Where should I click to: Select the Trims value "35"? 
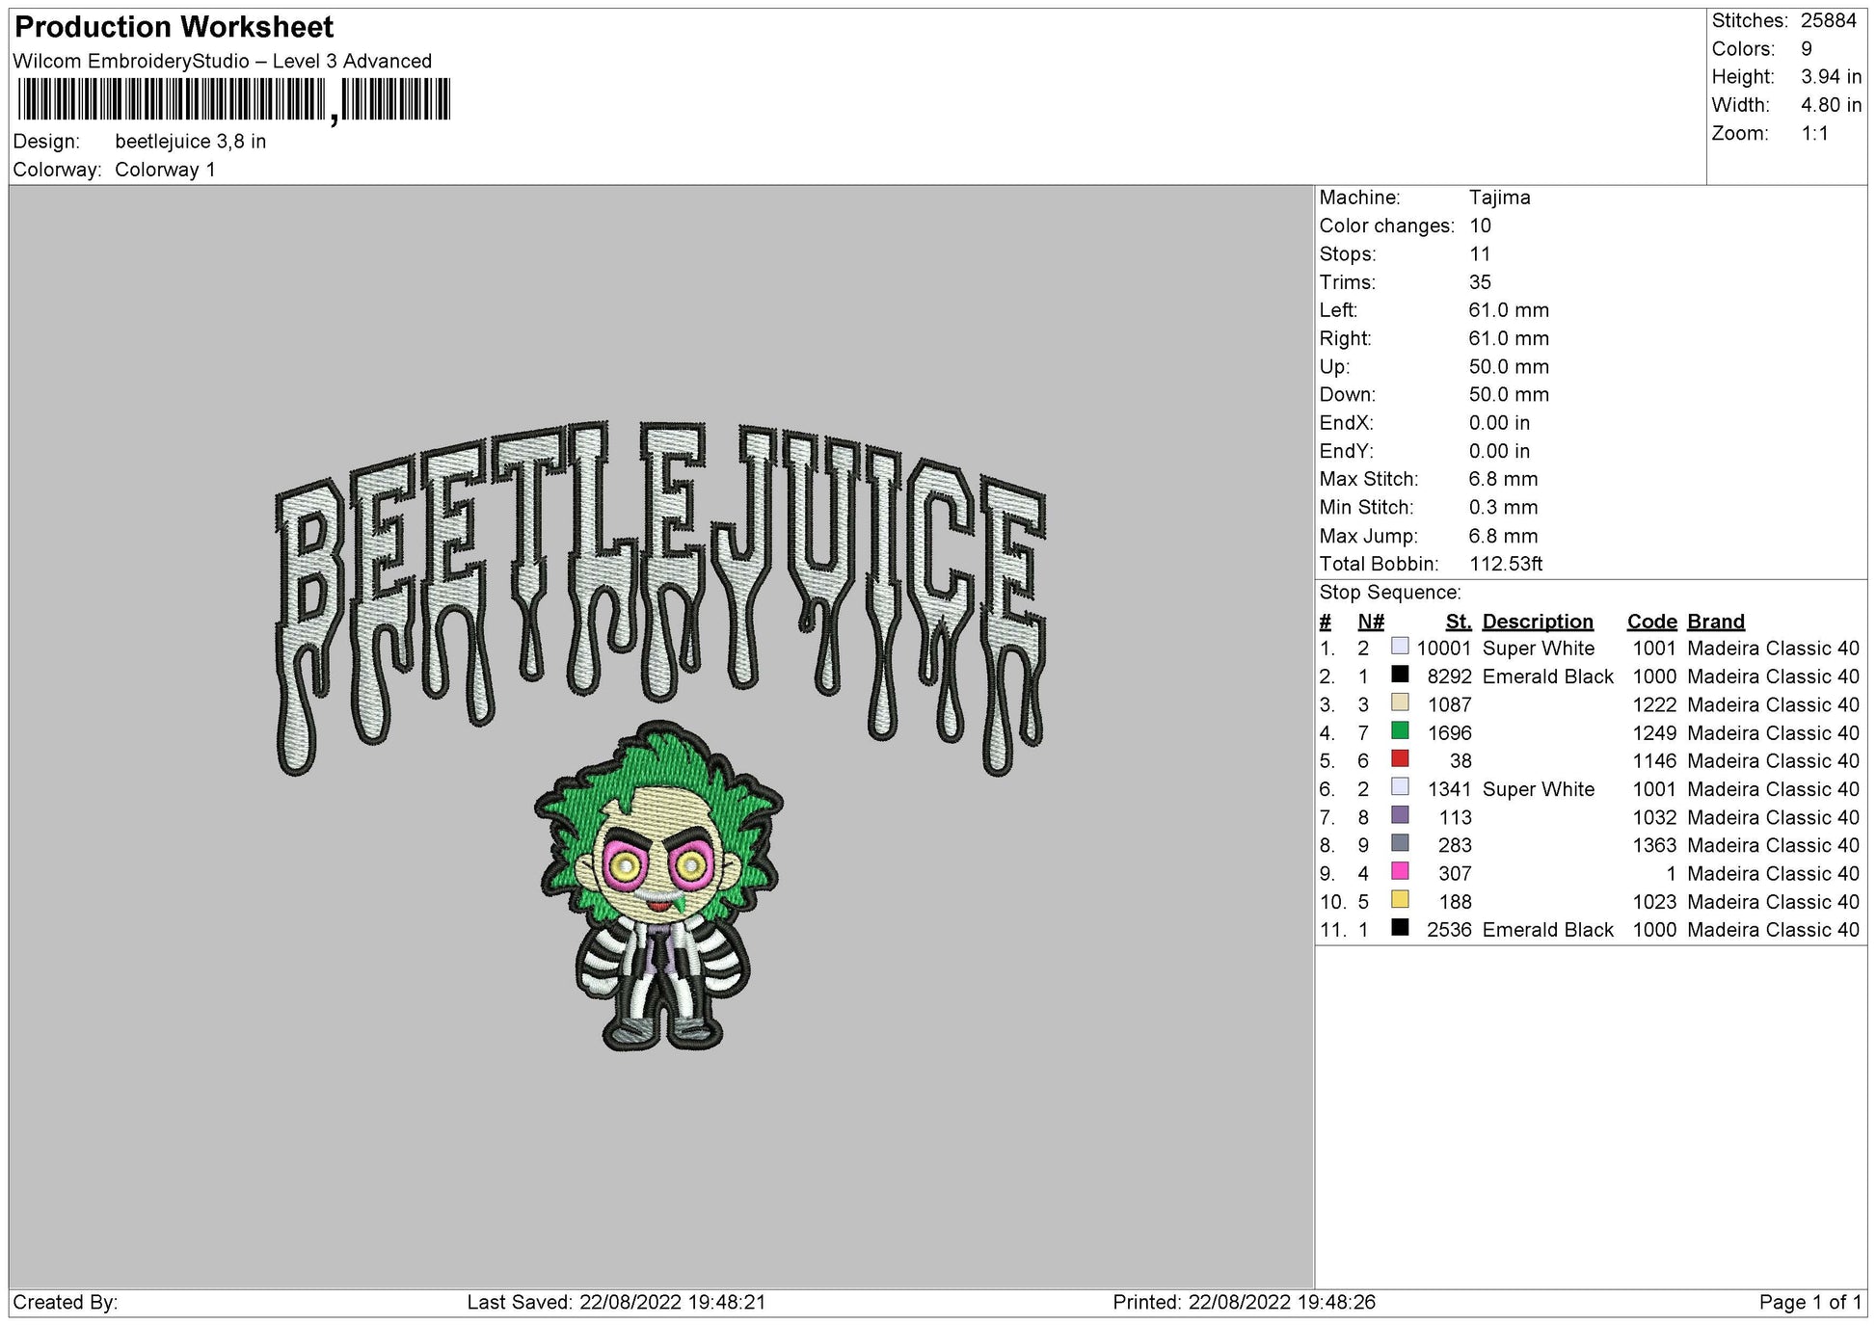tap(1480, 282)
